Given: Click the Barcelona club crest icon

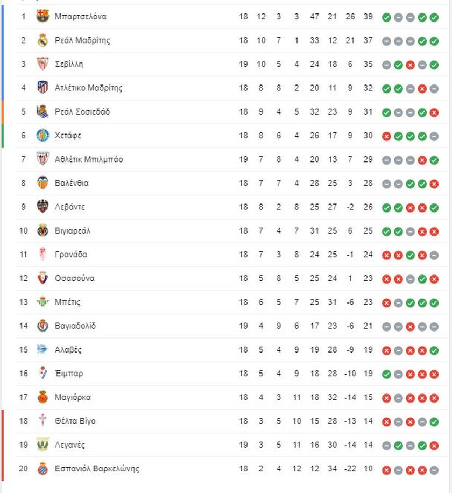Looking at the screenshot, I should 43,16.
